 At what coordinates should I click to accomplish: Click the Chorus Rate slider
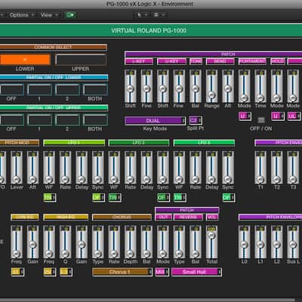tap(114, 242)
